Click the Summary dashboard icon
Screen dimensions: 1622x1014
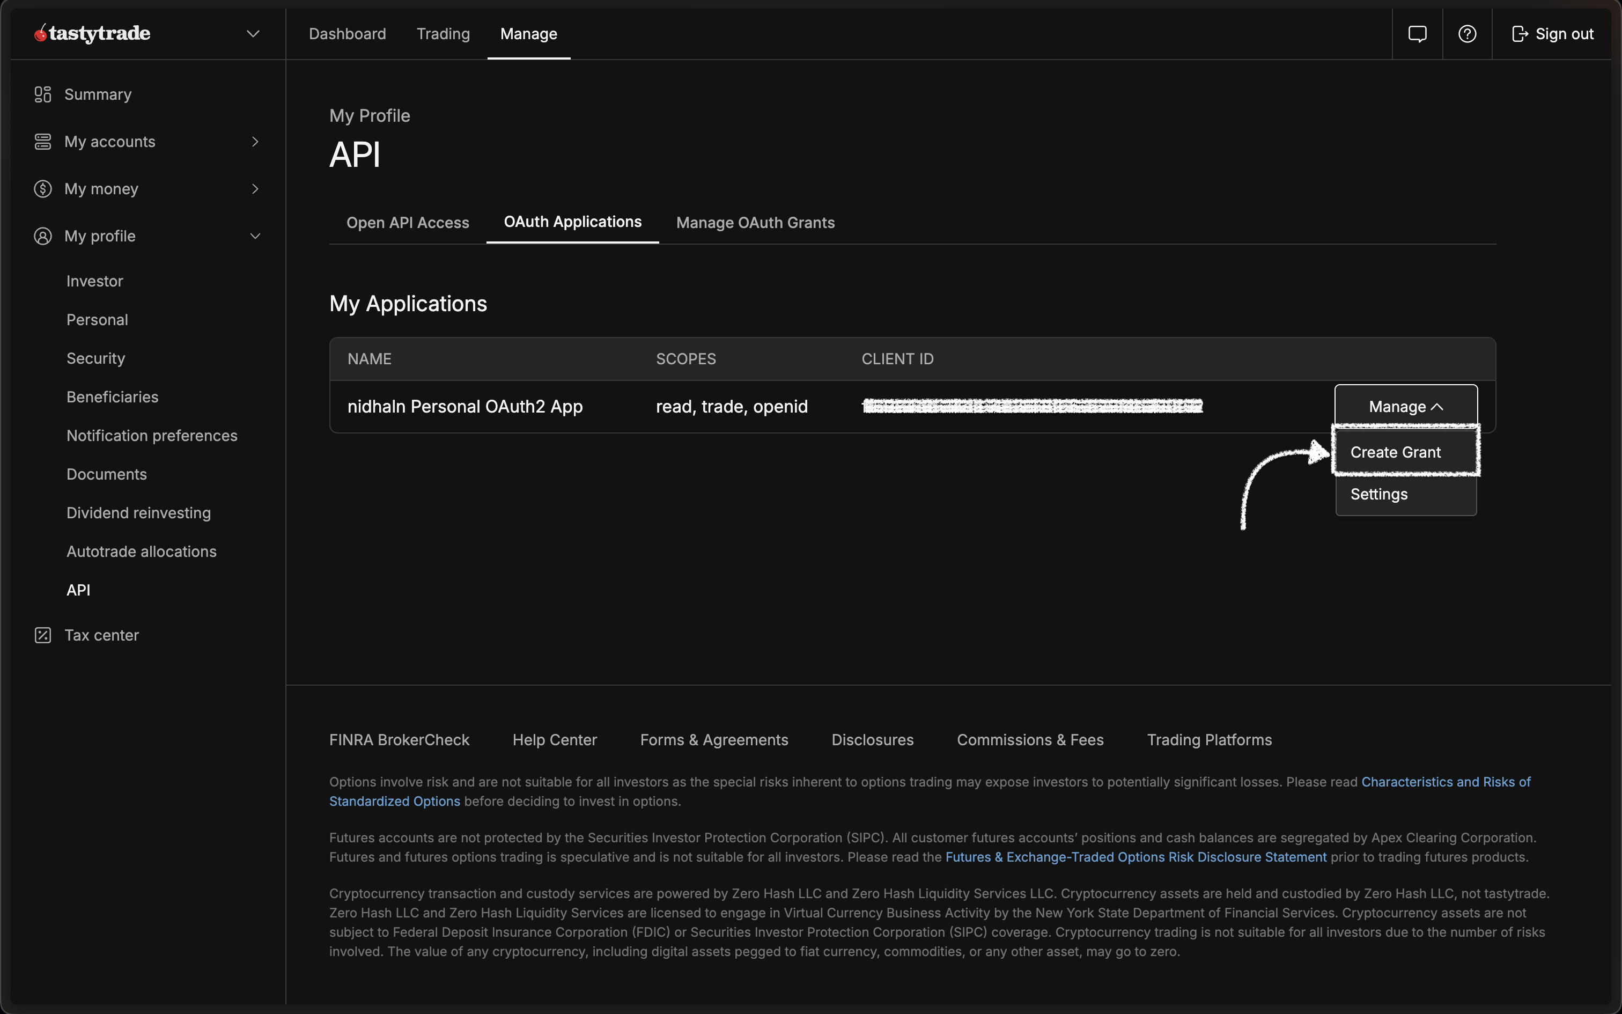coord(43,94)
